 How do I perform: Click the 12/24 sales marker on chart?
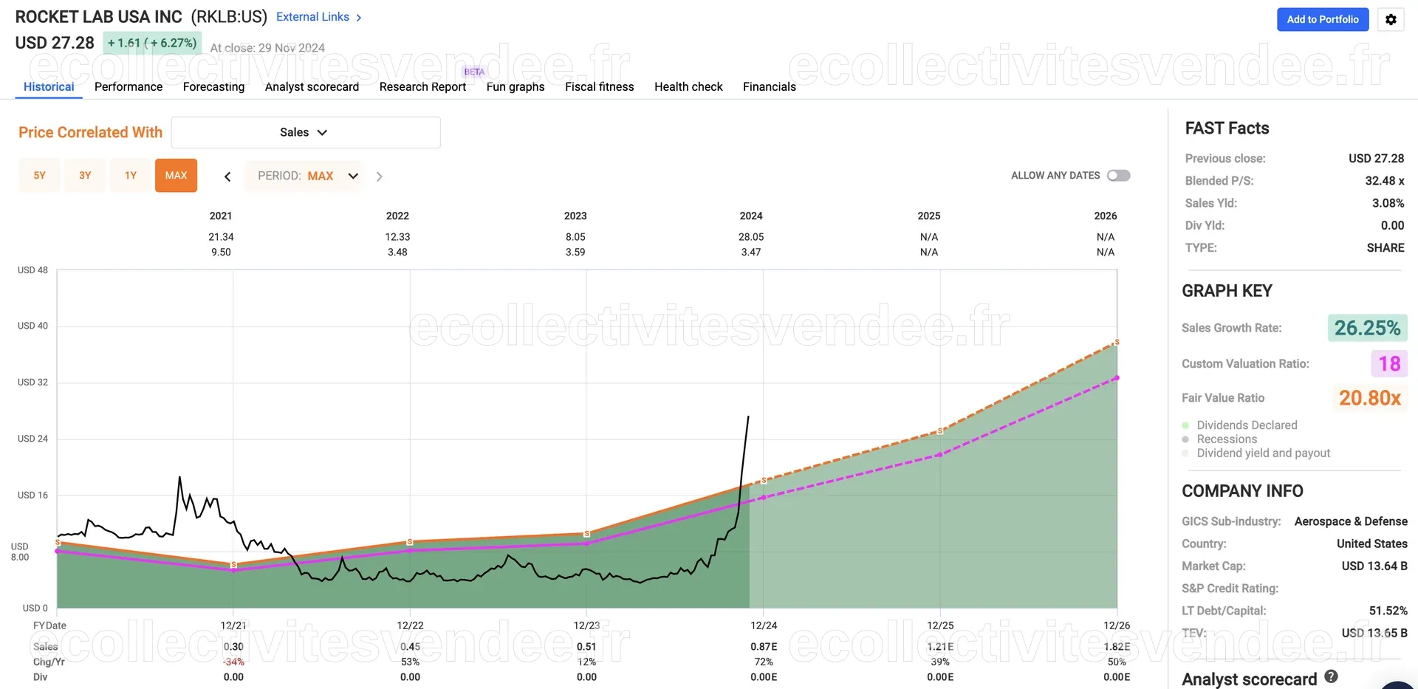[764, 481]
